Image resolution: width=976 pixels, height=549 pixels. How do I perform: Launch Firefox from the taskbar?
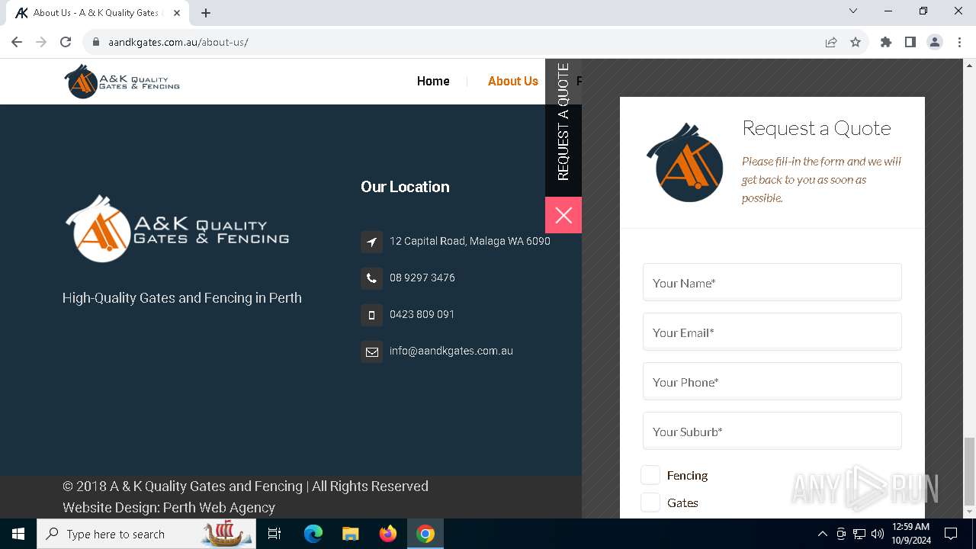pos(388,534)
